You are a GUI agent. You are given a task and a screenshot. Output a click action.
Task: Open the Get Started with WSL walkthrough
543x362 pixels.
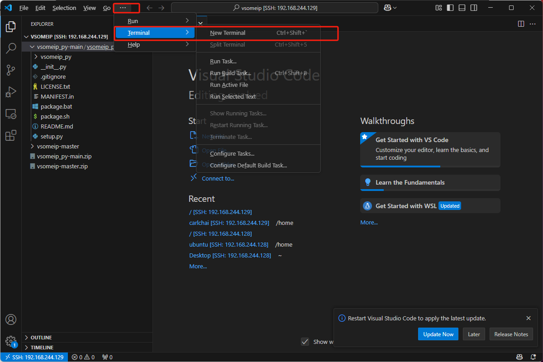pyautogui.click(x=430, y=206)
